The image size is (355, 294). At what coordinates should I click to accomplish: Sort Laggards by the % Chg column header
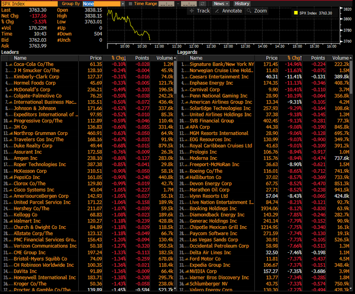(x=294, y=58)
